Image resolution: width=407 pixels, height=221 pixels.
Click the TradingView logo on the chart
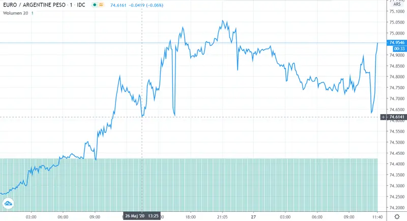(9, 204)
